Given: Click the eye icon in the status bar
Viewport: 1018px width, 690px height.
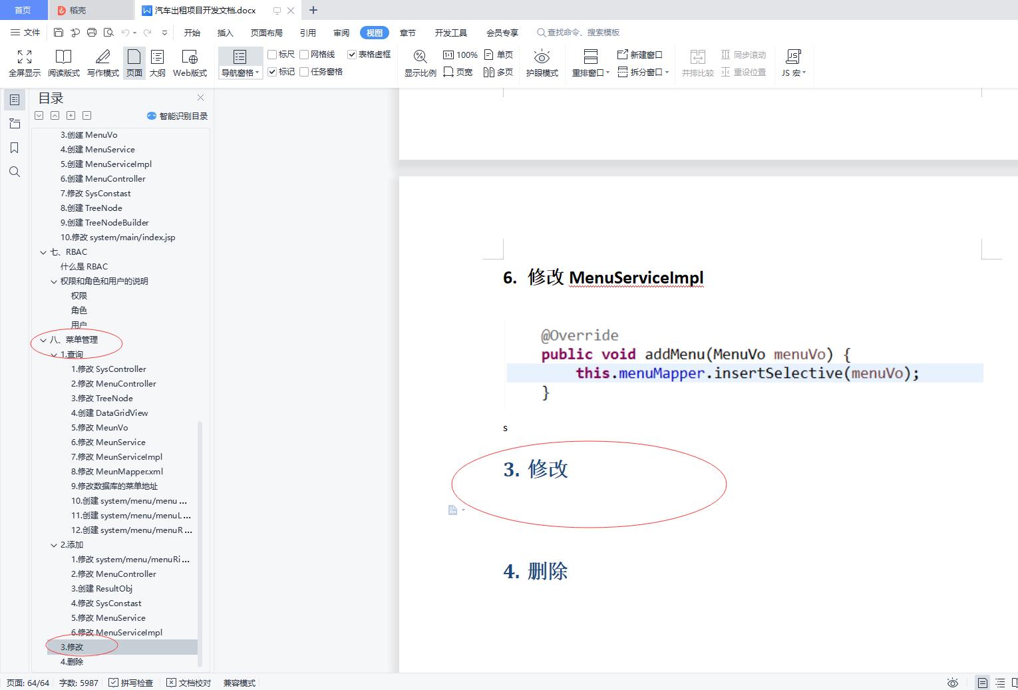Looking at the screenshot, I should pyautogui.click(x=953, y=683).
